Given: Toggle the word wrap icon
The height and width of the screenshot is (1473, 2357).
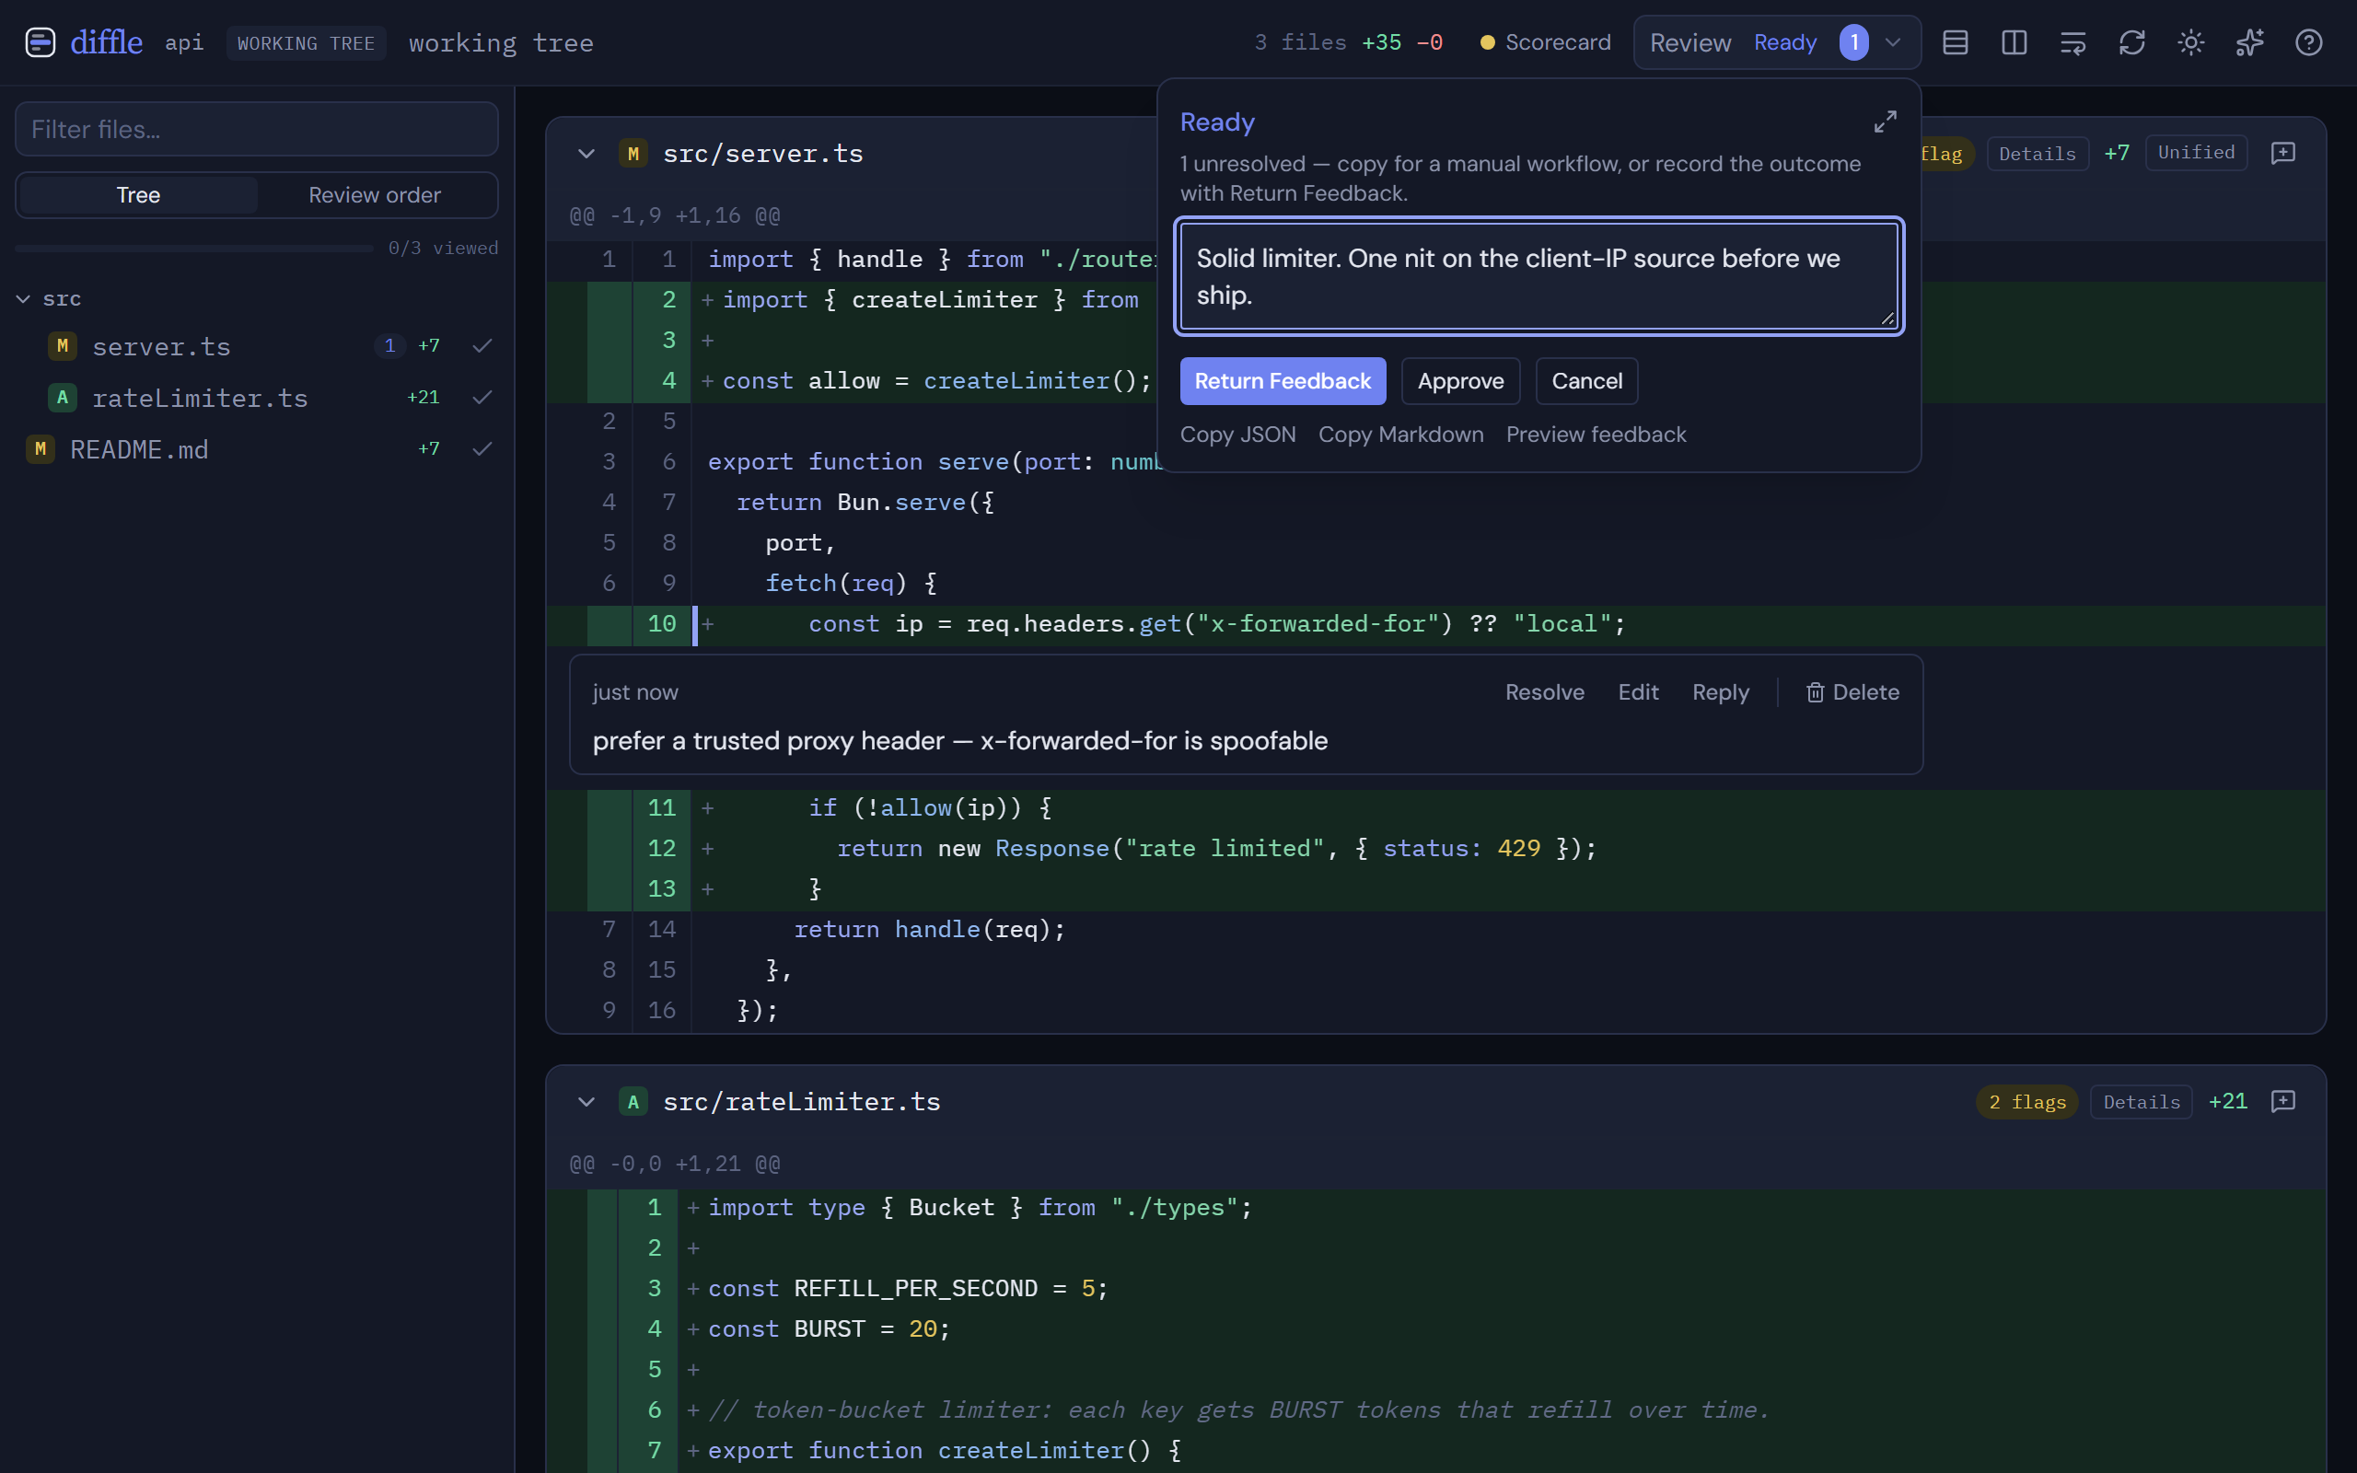Looking at the screenshot, I should (x=2073, y=43).
